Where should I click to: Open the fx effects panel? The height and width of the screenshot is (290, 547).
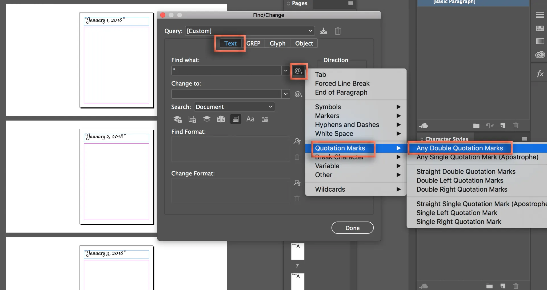[x=540, y=74]
